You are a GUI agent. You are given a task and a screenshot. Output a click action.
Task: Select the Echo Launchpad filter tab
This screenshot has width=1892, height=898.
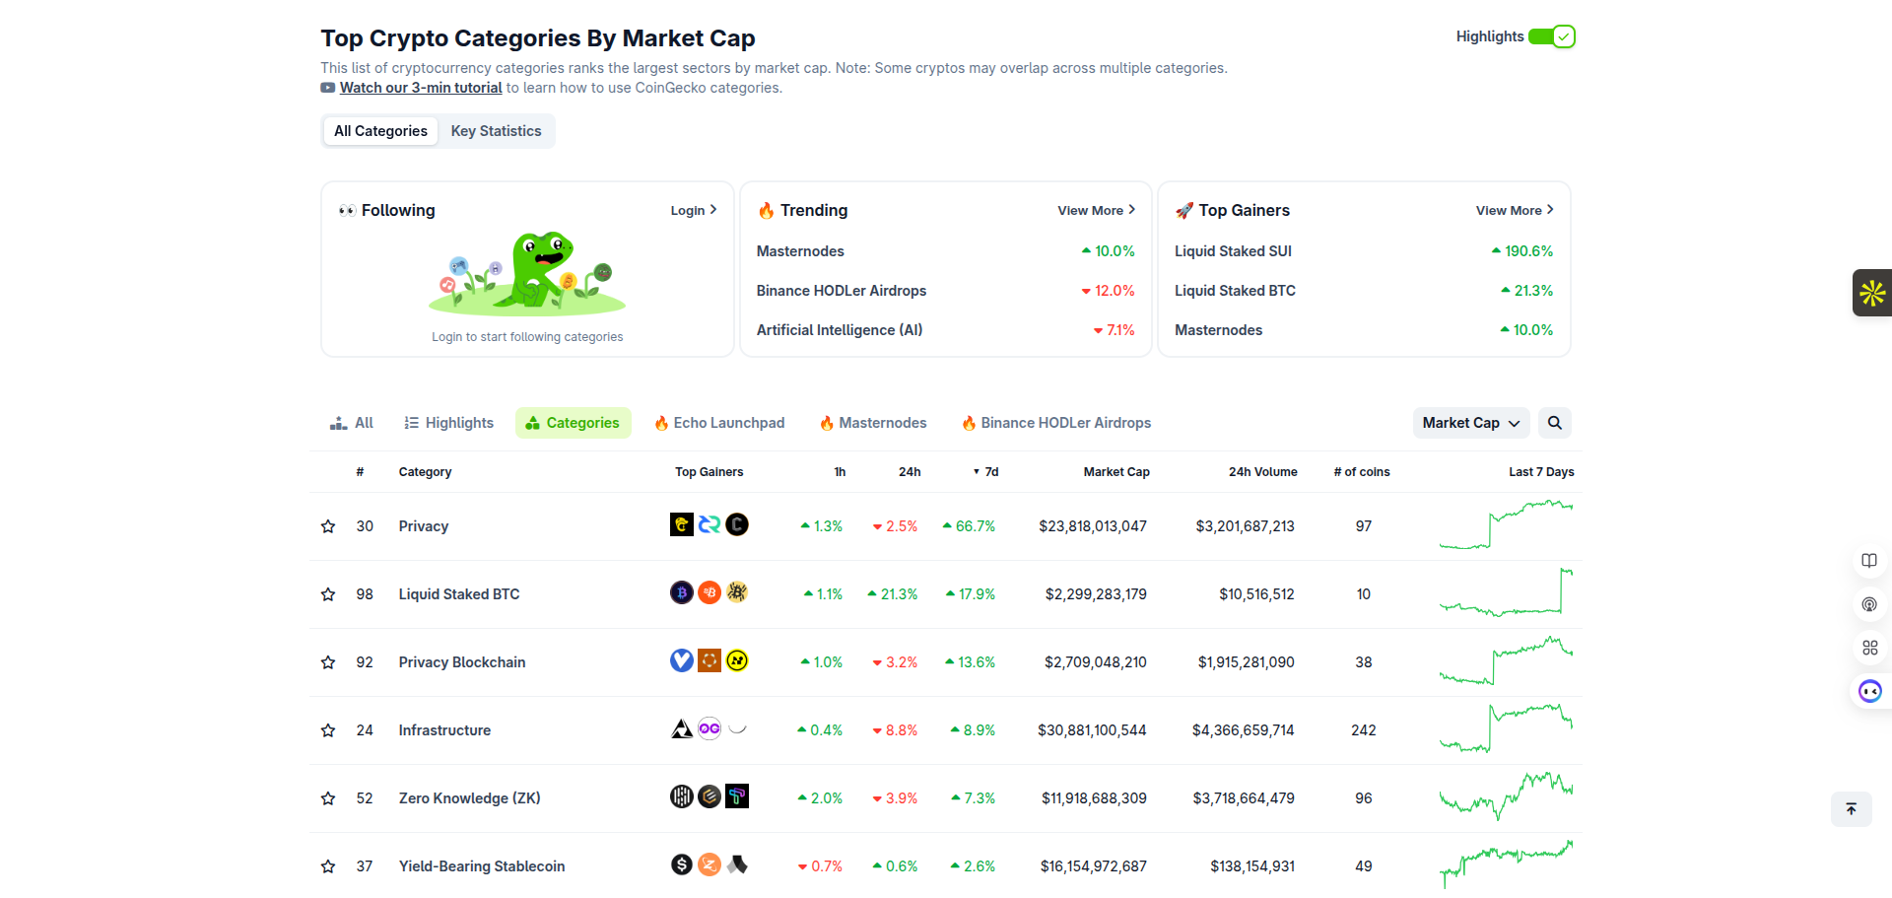(719, 423)
